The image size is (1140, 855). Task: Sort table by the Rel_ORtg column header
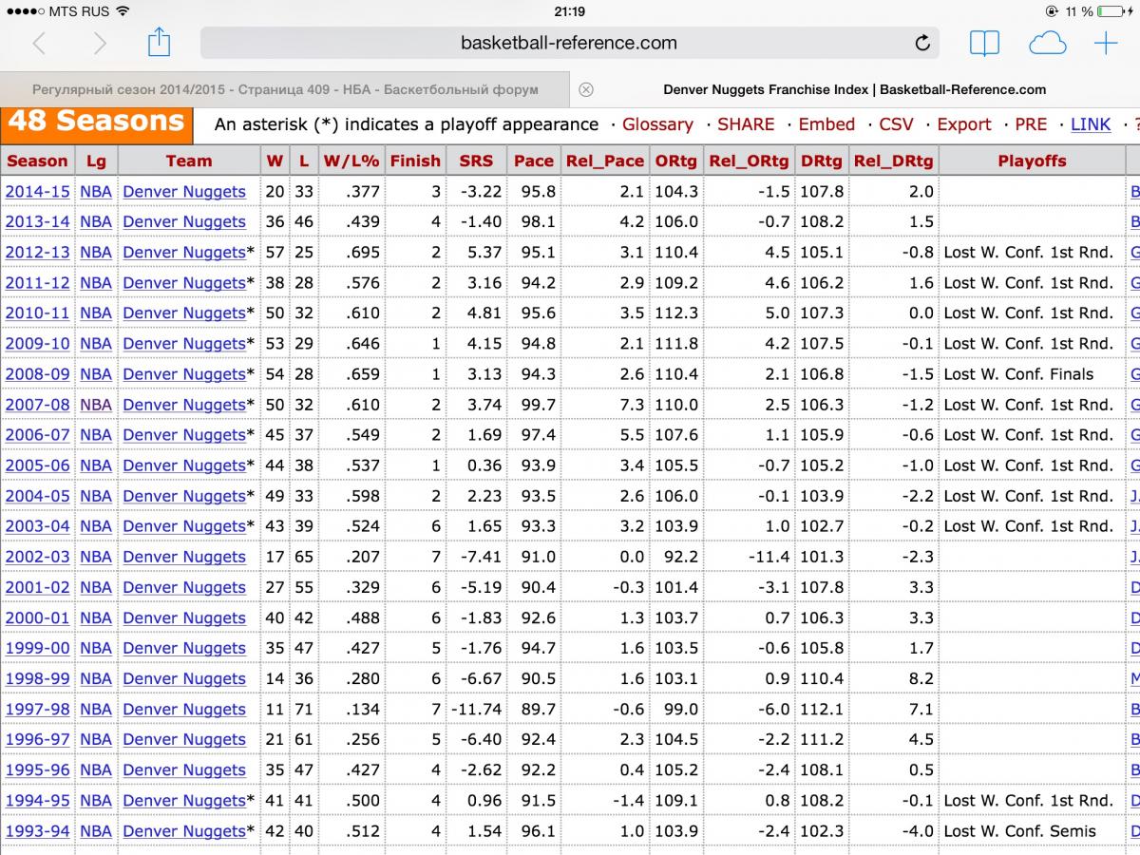[x=749, y=161]
